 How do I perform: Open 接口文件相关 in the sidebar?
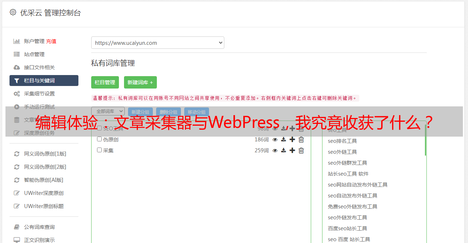(x=39, y=67)
